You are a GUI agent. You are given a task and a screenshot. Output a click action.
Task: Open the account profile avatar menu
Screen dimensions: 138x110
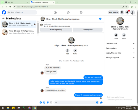pyautogui.click(x=132, y=12)
